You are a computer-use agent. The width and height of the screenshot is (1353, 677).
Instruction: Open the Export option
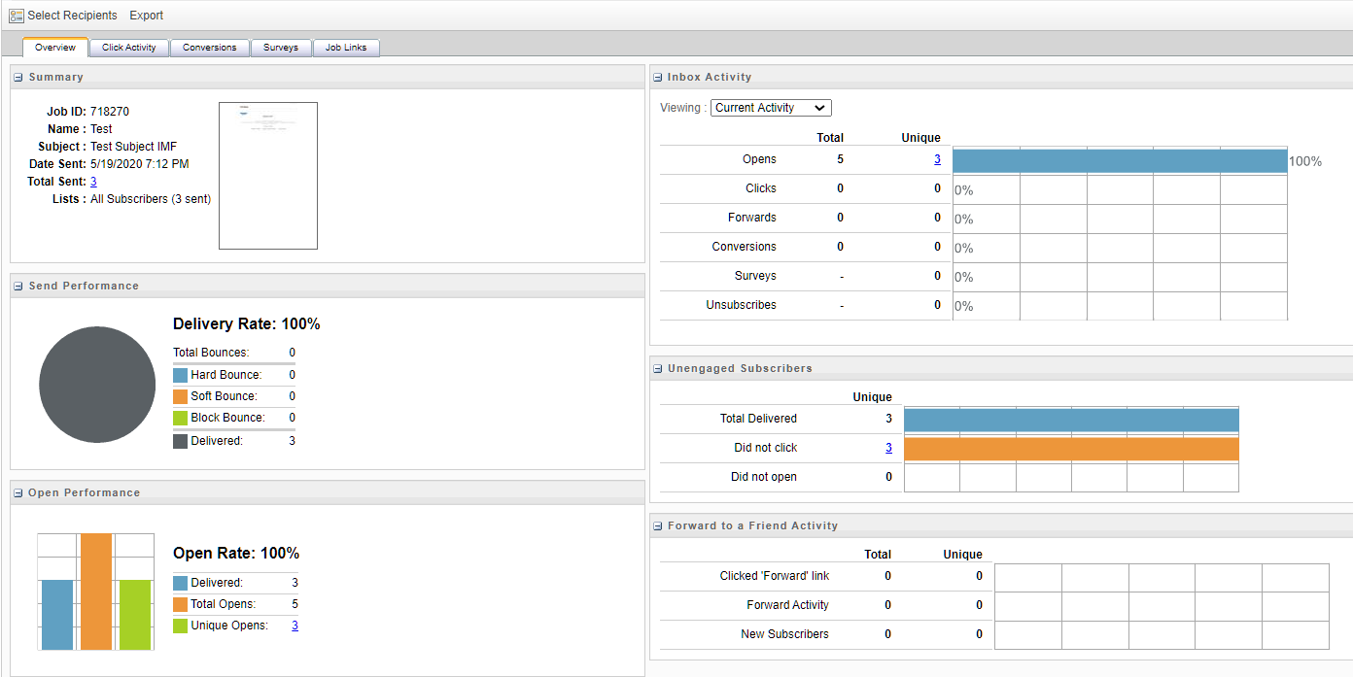pyautogui.click(x=147, y=16)
